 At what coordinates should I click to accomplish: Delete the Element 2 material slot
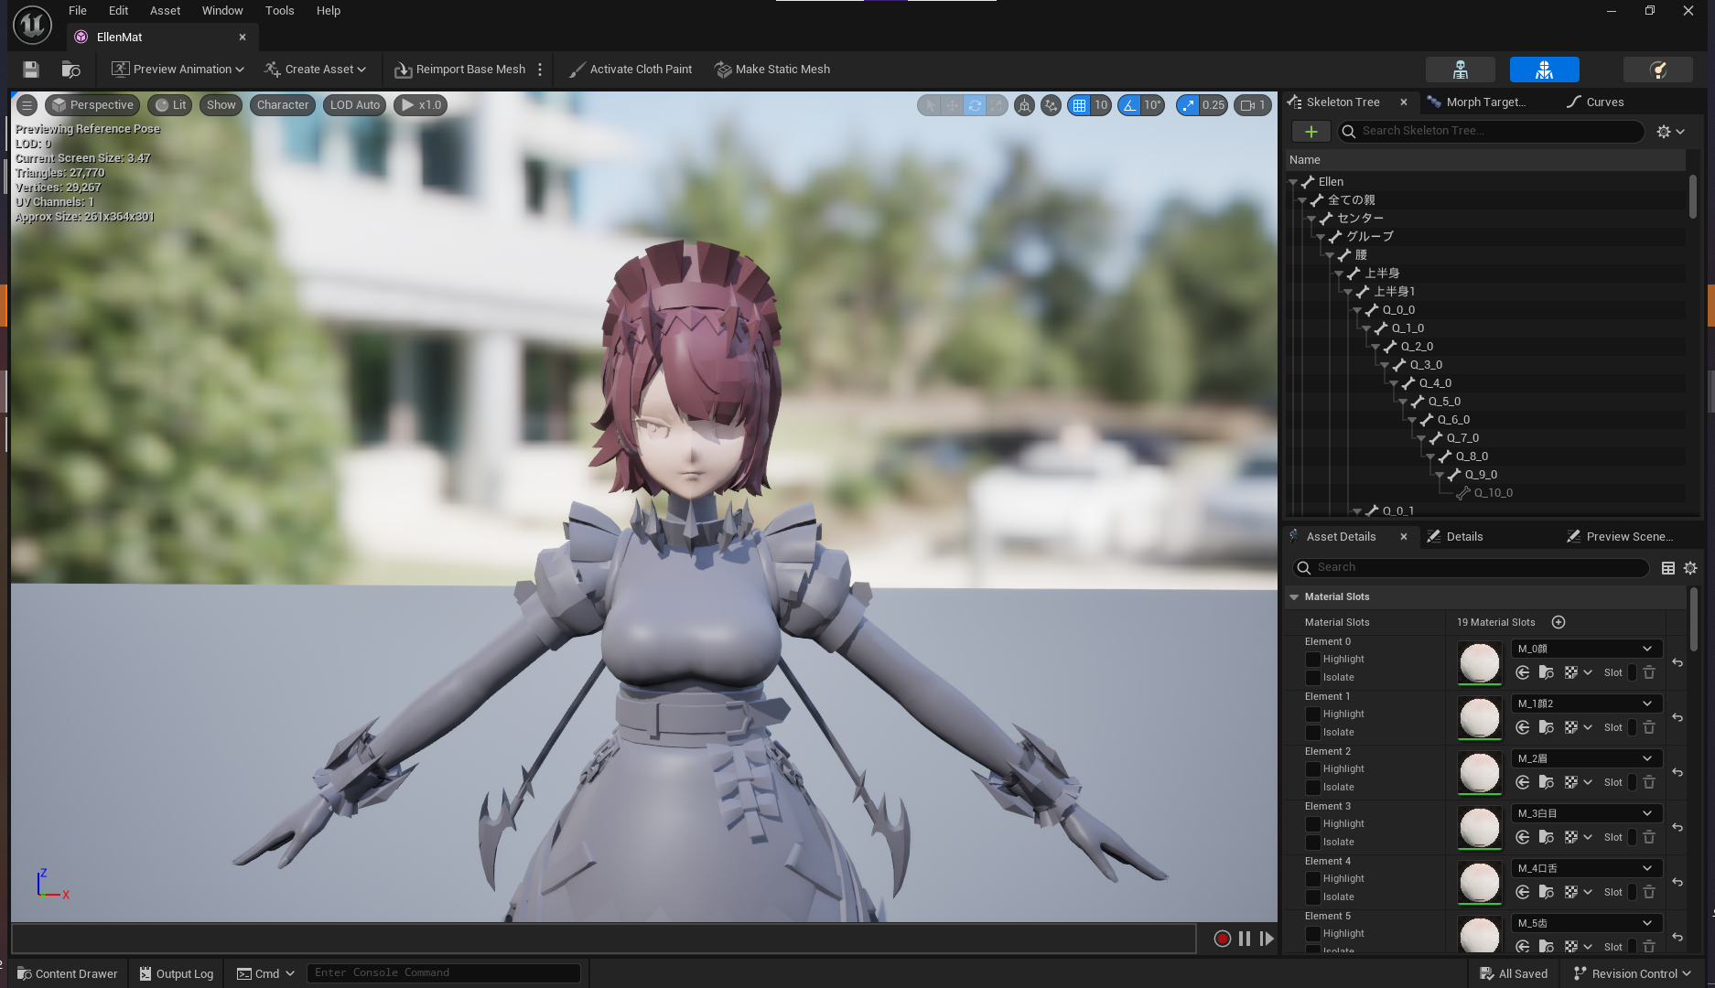tap(1649, 782)
